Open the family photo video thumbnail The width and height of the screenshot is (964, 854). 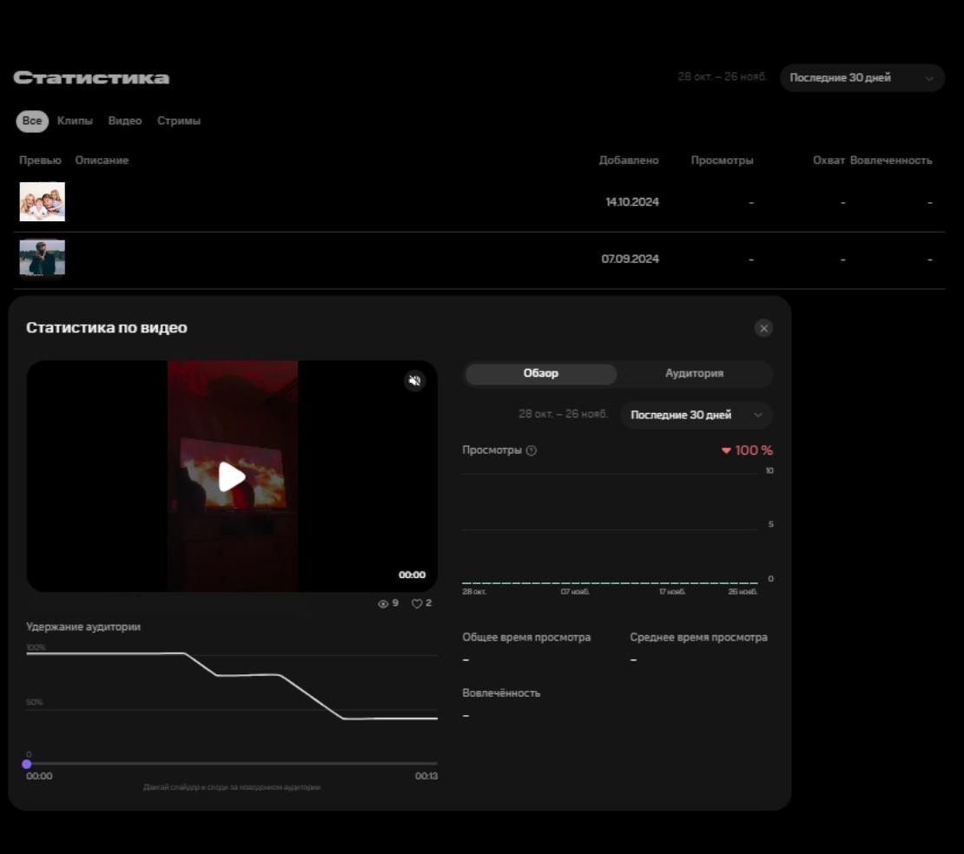(x=43, y=202)
